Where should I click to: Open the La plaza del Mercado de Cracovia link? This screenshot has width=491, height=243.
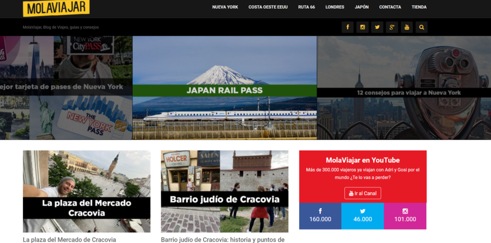tap(70, 240)
